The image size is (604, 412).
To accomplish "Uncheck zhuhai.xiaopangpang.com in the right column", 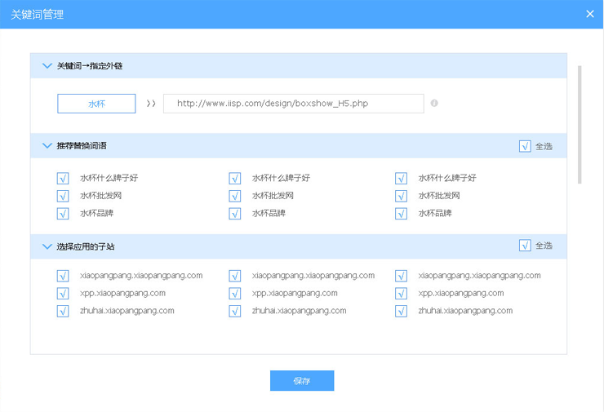I will [401, 311].
